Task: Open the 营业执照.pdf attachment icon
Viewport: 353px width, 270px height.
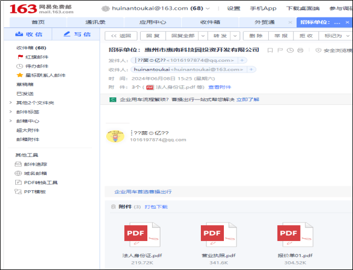Action: (x=218, y=234)
